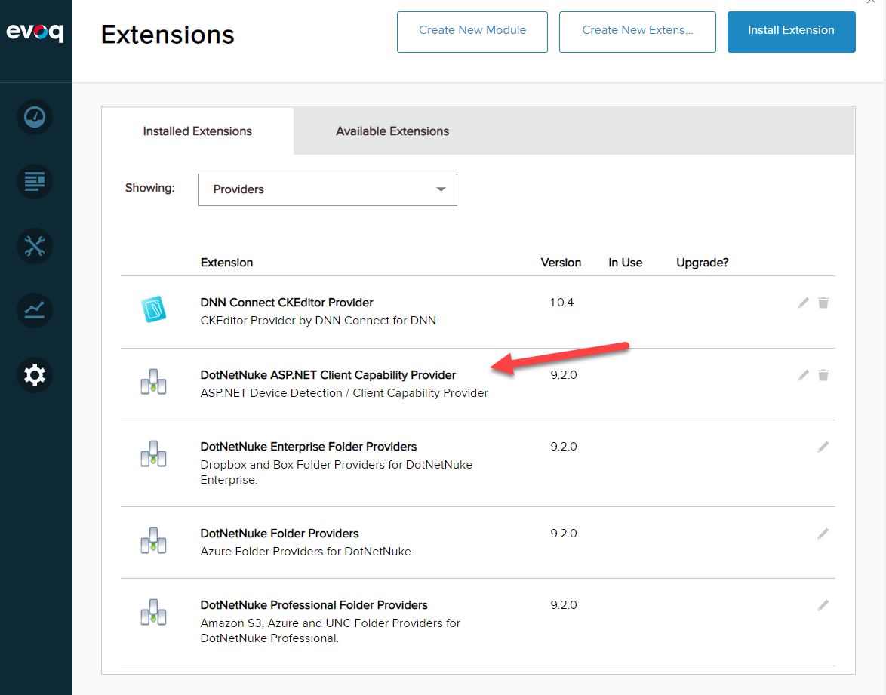Image resolution: width=886 pixels, height=695 pixels.
Task: Select DotNetNuke Enterprise Folder Providers name
Action: coord(309,447)
